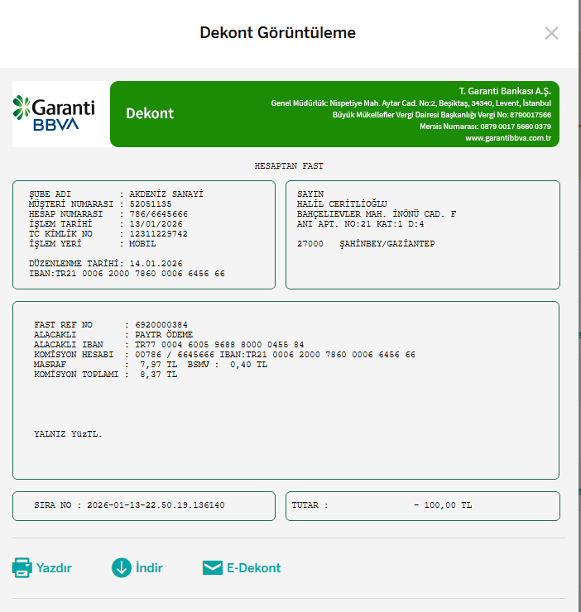Click the printer icon beside Yazdır
Viewport: 581px width, 612px height.
click(22, 567)
